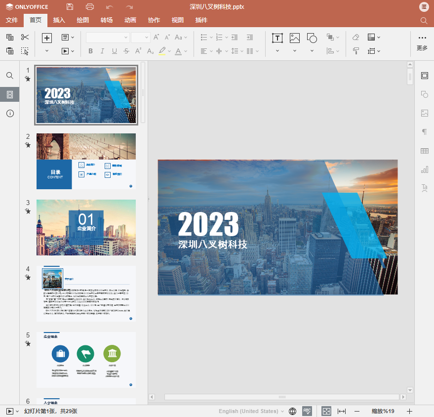Screen dimensions: 434x417
Task: Click the Print icon in title bar
Action: pyautogui.click(x=89, y=7)
